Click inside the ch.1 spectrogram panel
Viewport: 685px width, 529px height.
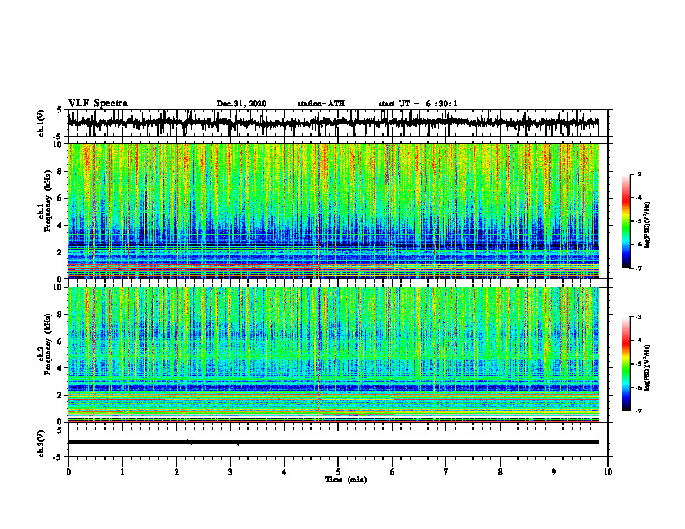click(x=334, y=211)
